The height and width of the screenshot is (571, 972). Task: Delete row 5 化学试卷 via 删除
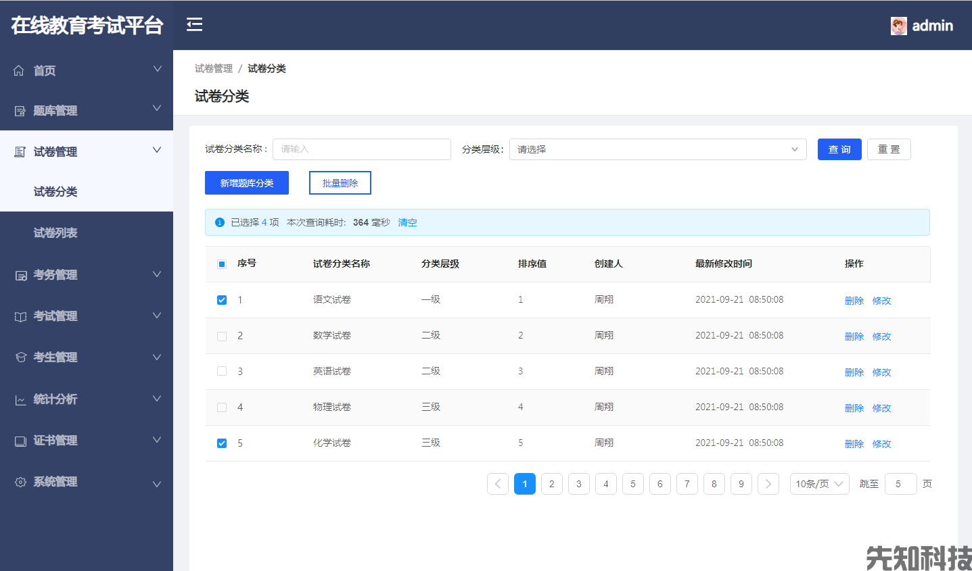pos(854,444)
